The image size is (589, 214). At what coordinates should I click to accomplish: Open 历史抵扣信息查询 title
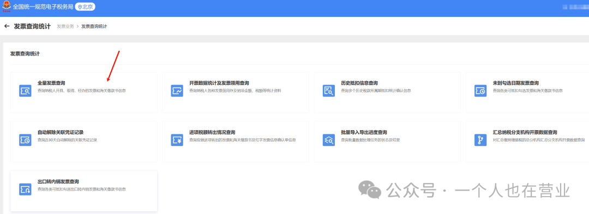pos(359,83)
